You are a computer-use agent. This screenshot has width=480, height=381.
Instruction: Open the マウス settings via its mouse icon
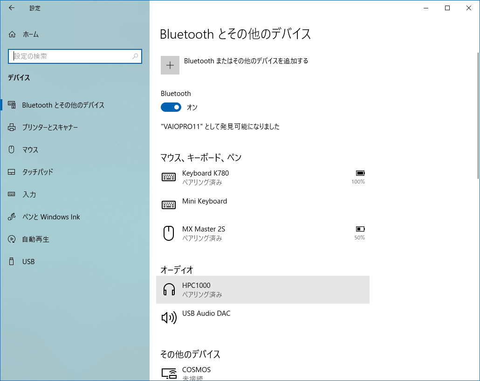12,150
